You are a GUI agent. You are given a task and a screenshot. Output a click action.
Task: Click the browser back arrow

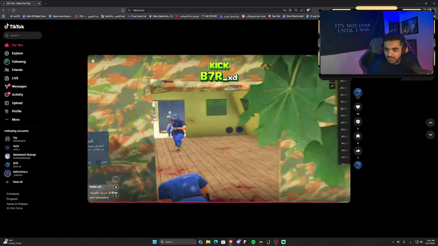coord(3,10)
